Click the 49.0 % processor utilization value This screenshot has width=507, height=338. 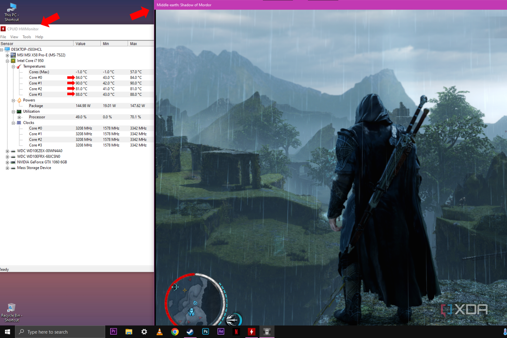click(81, 117)
